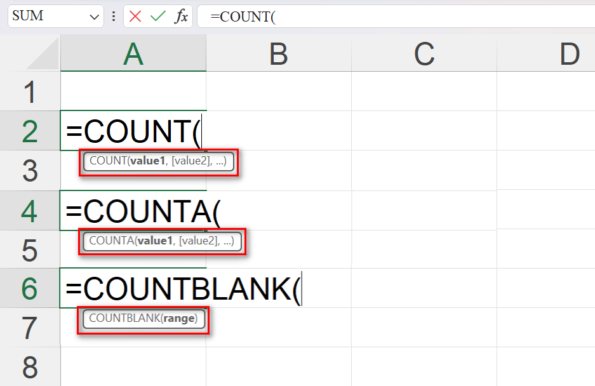Select the row 8 header
Screen dimensions: 595x386
(30, 368)
